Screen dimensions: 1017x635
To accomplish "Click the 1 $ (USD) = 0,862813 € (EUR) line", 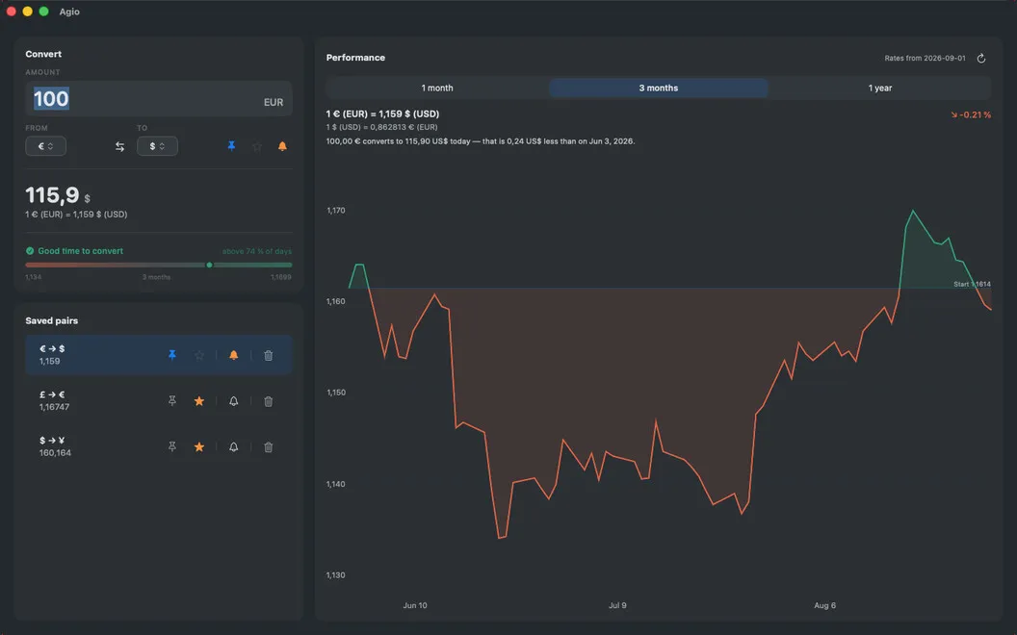I will click(382, 128).
